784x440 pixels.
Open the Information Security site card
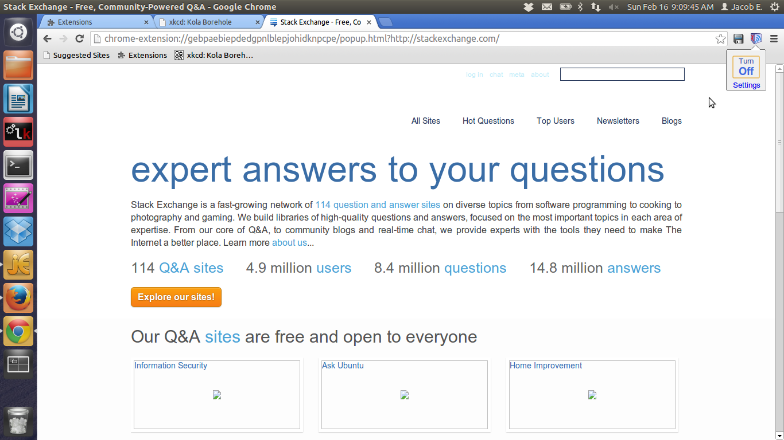click(x=217, y=395)
